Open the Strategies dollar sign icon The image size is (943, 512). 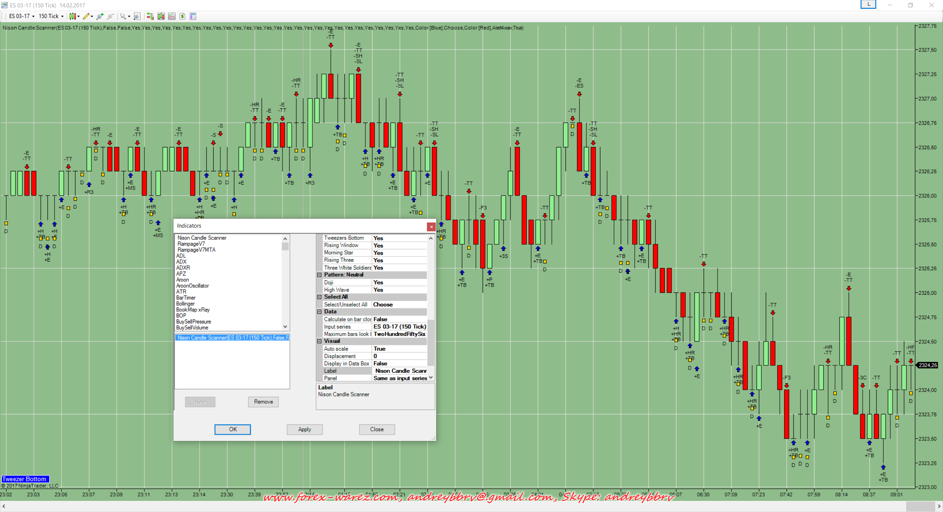tap(182, 16)
